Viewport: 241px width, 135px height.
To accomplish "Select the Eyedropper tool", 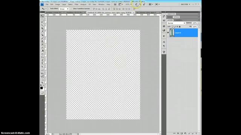I will 42,31.
